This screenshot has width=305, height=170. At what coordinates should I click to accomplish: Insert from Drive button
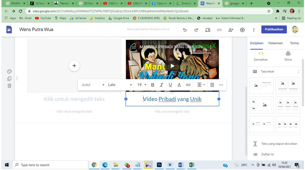(288, 56)
